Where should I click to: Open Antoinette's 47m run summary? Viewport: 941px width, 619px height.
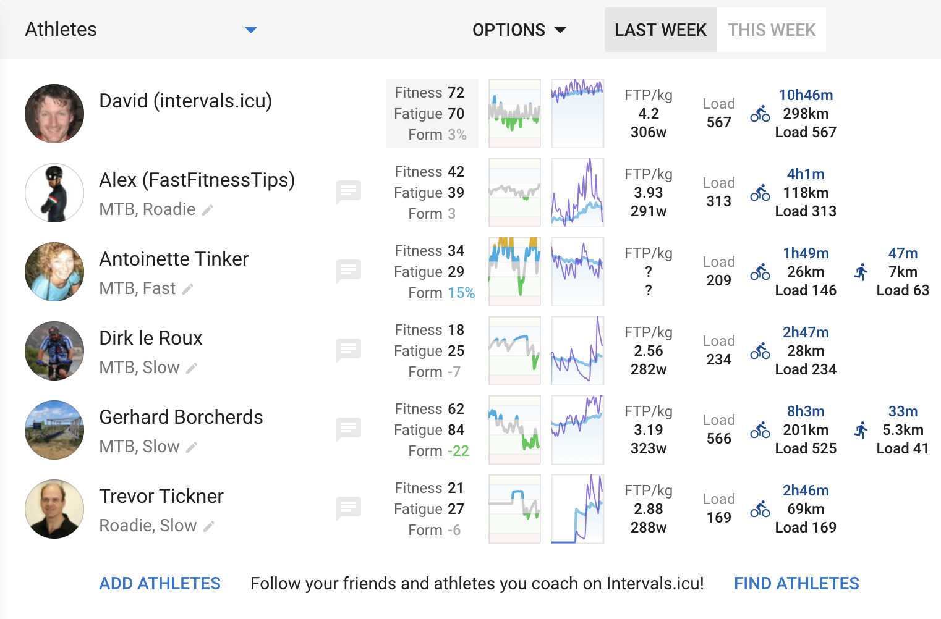click(902, 254)
